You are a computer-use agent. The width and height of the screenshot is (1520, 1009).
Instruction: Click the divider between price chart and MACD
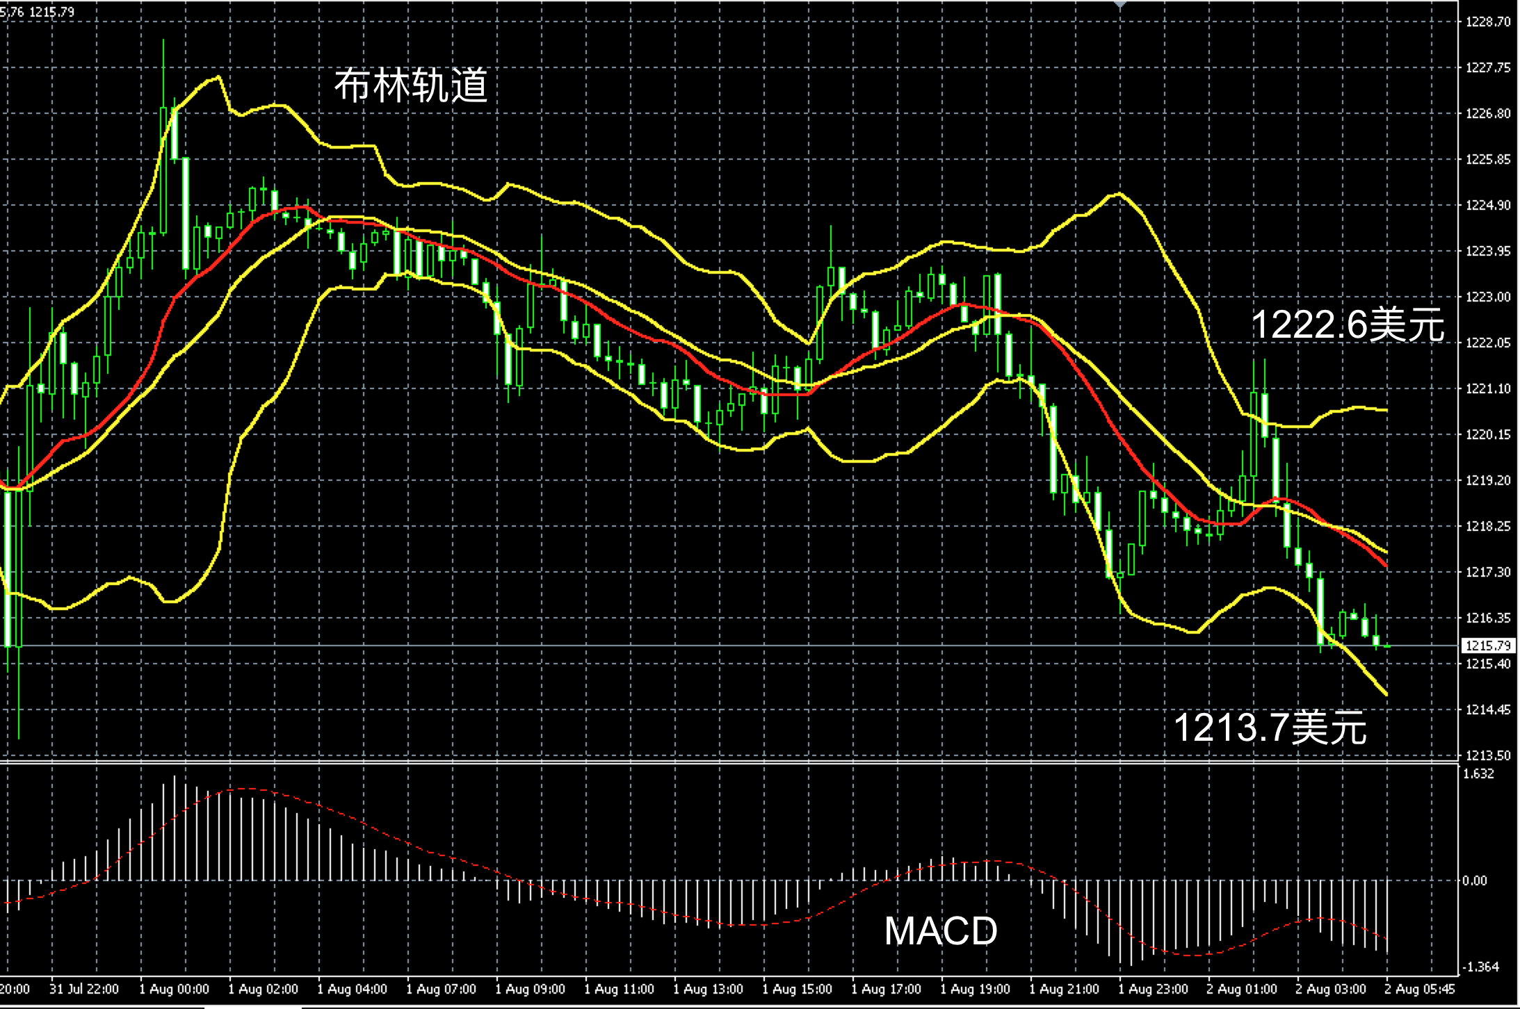tap(729, 763)
